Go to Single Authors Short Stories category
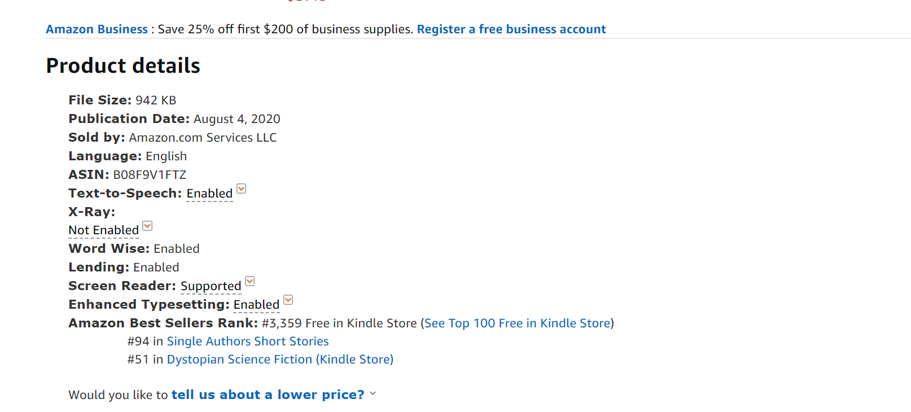The width and height of the screenshot is (911, 412). click(247, 341)
